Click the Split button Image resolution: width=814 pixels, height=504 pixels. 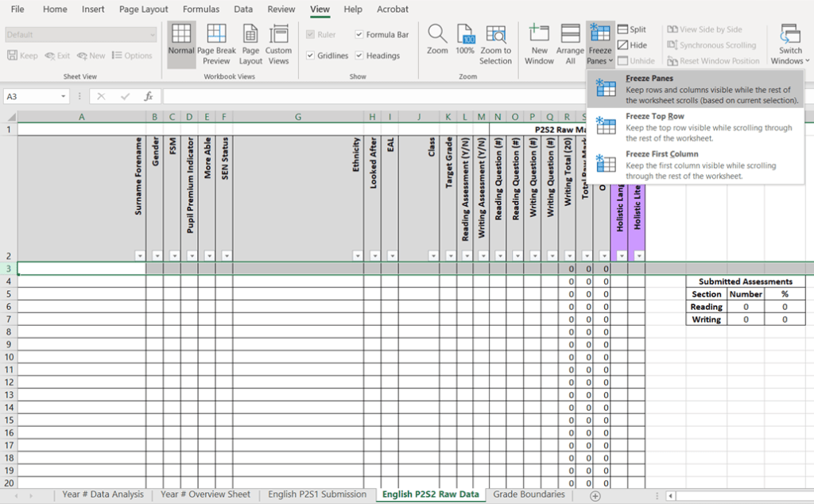click(x=632, y=29)
